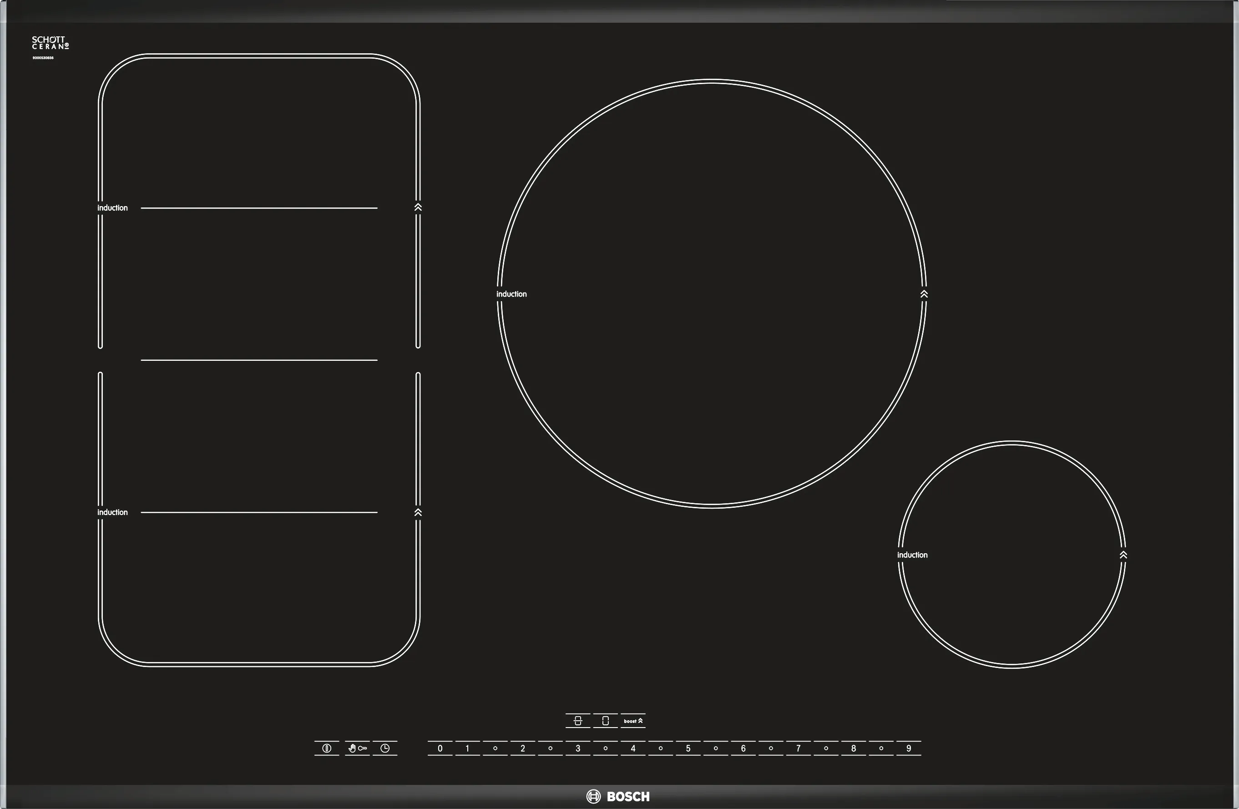The height and width of the screenshot is (809, 1239).
Task: Tap the half-step dot between 8 and 9
Action: click(881, 748)
